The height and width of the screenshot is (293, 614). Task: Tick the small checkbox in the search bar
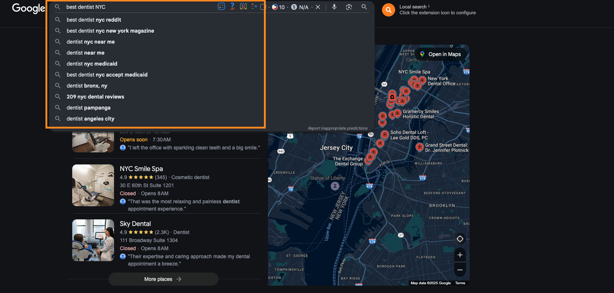tap(262, 7)
